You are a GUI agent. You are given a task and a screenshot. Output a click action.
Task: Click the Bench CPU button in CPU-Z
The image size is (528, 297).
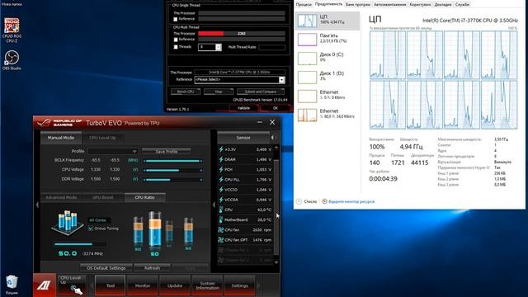tap(186, 92)
